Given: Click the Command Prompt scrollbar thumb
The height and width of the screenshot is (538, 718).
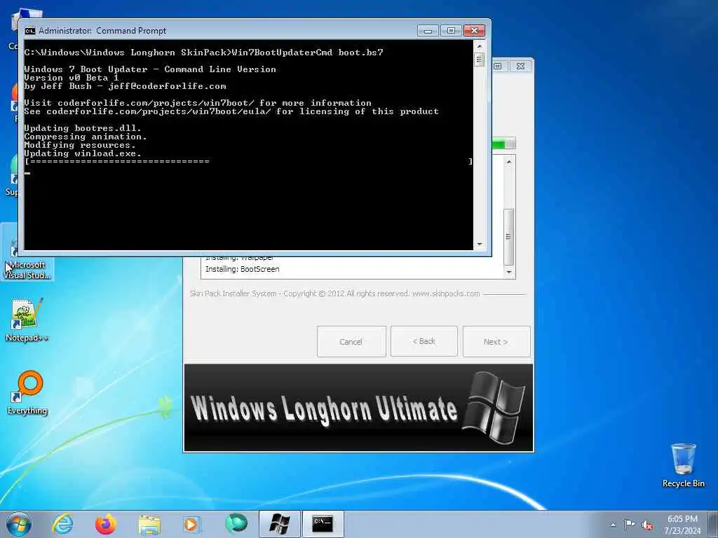Looking at the screenshot, I should pyautogui.click(x=480, y=60).
